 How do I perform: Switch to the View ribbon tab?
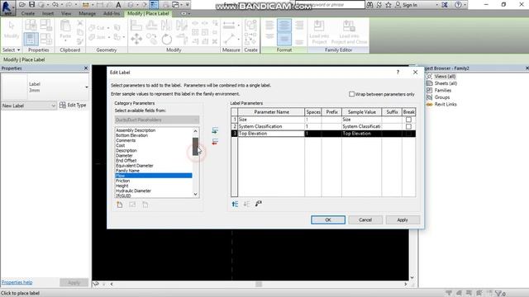click(x=66, y=13)
